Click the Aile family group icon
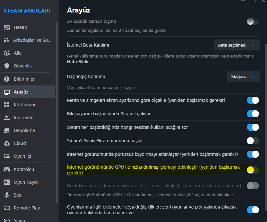267x222 pixels. pos(7,53)
